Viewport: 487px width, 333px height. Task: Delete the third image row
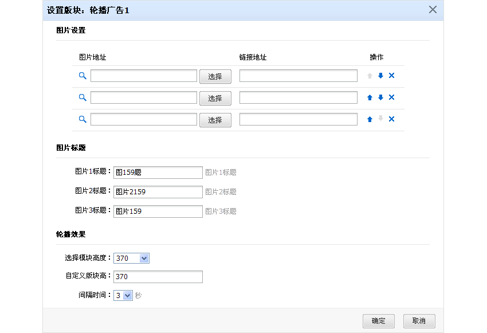tap(391, 119)
